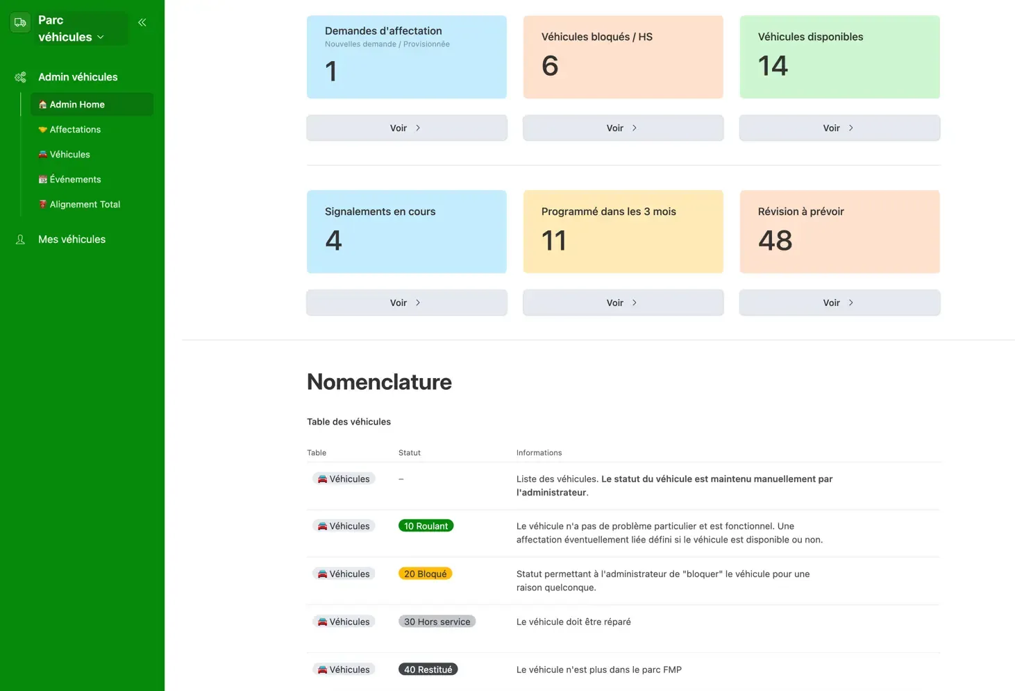Click Voir under Programmé dans les 3 mois

[623, 303]
